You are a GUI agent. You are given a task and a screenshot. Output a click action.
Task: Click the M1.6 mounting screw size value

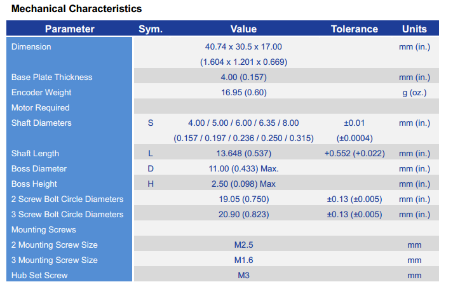pyautogui.click(x=243, y=260)
